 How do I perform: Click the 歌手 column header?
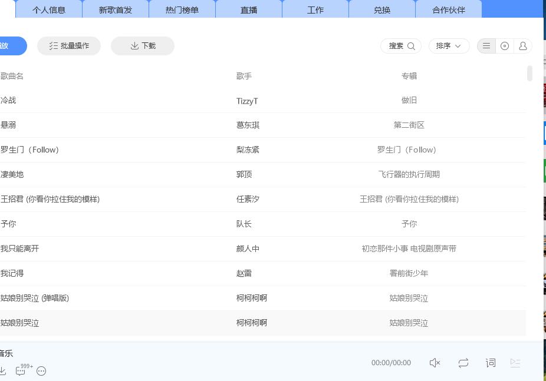(244, 76)
